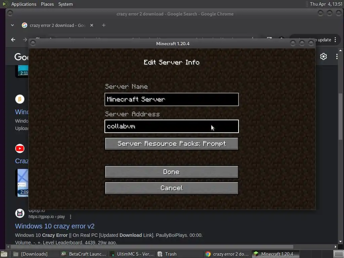Click Chrome back arrow button
The height and width of the screenshot is (258, 344).
coord(13,40)
